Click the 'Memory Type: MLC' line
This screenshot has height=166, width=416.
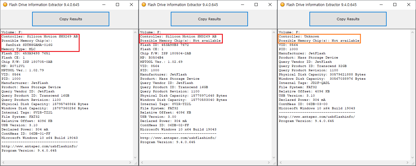18,49
